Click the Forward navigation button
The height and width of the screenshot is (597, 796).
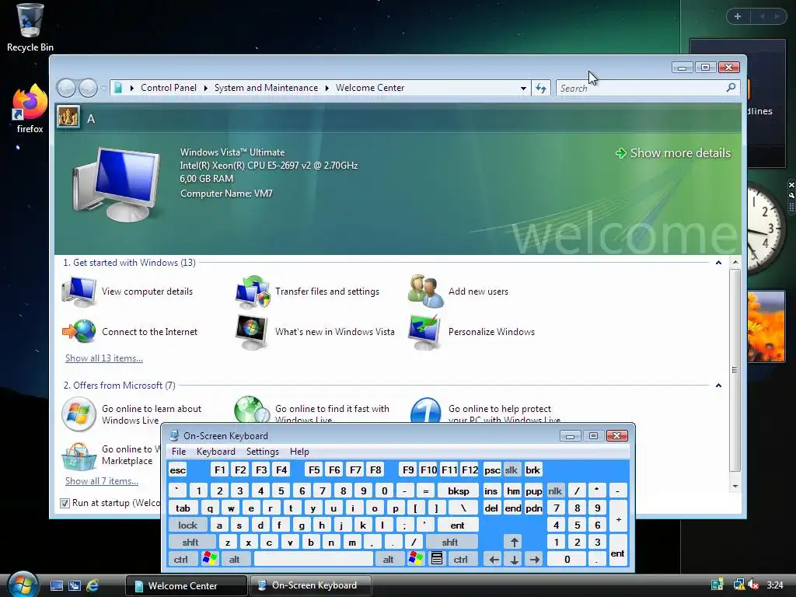point(88,89)
